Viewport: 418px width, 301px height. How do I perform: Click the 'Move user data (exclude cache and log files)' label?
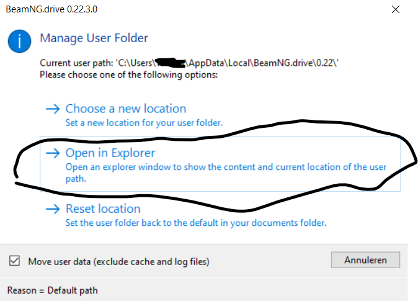pyautogui.click(x=118, y=261)
